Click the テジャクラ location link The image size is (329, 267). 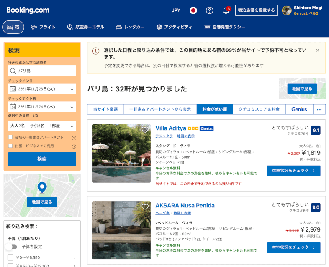[164, 136]
